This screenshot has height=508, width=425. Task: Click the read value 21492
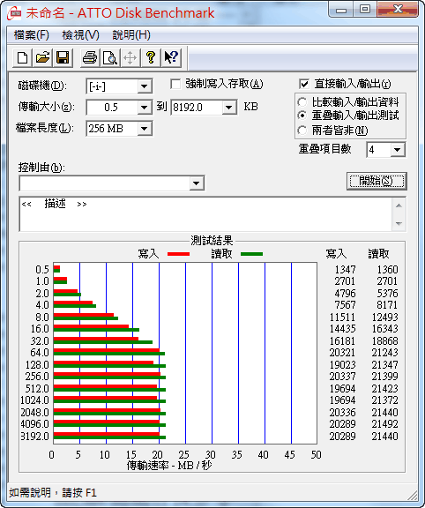coord(384,423)
